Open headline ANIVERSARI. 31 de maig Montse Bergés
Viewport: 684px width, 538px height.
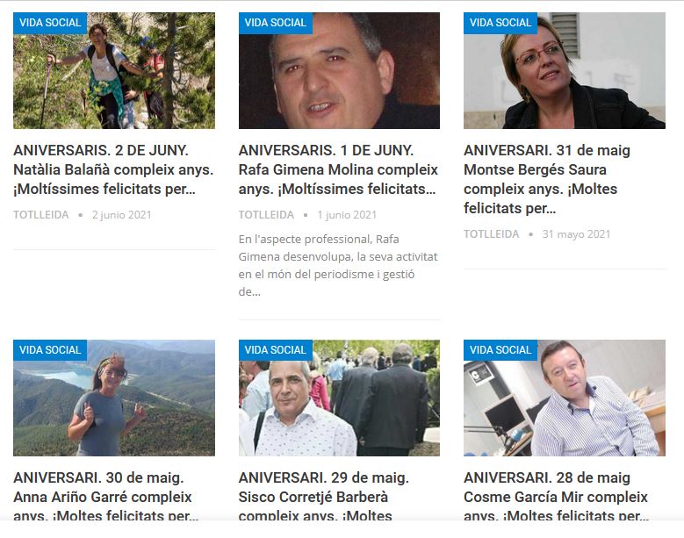(547, 179)
